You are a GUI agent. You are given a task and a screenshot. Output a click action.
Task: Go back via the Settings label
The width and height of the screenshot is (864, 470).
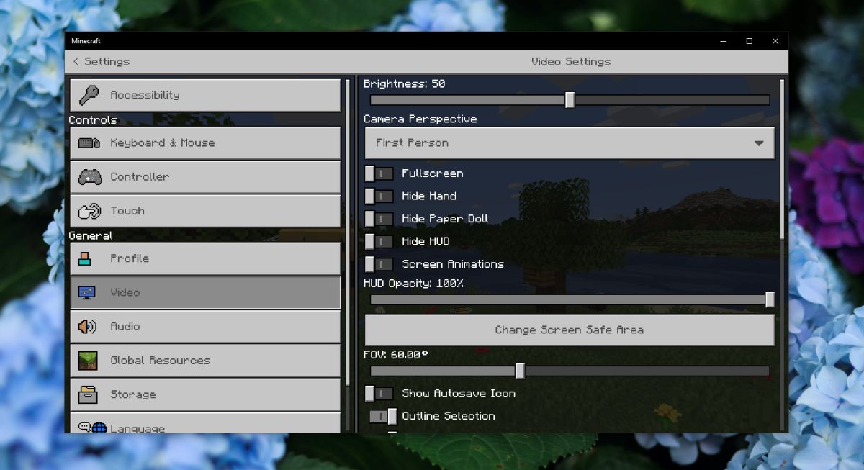tap(107, 62)
